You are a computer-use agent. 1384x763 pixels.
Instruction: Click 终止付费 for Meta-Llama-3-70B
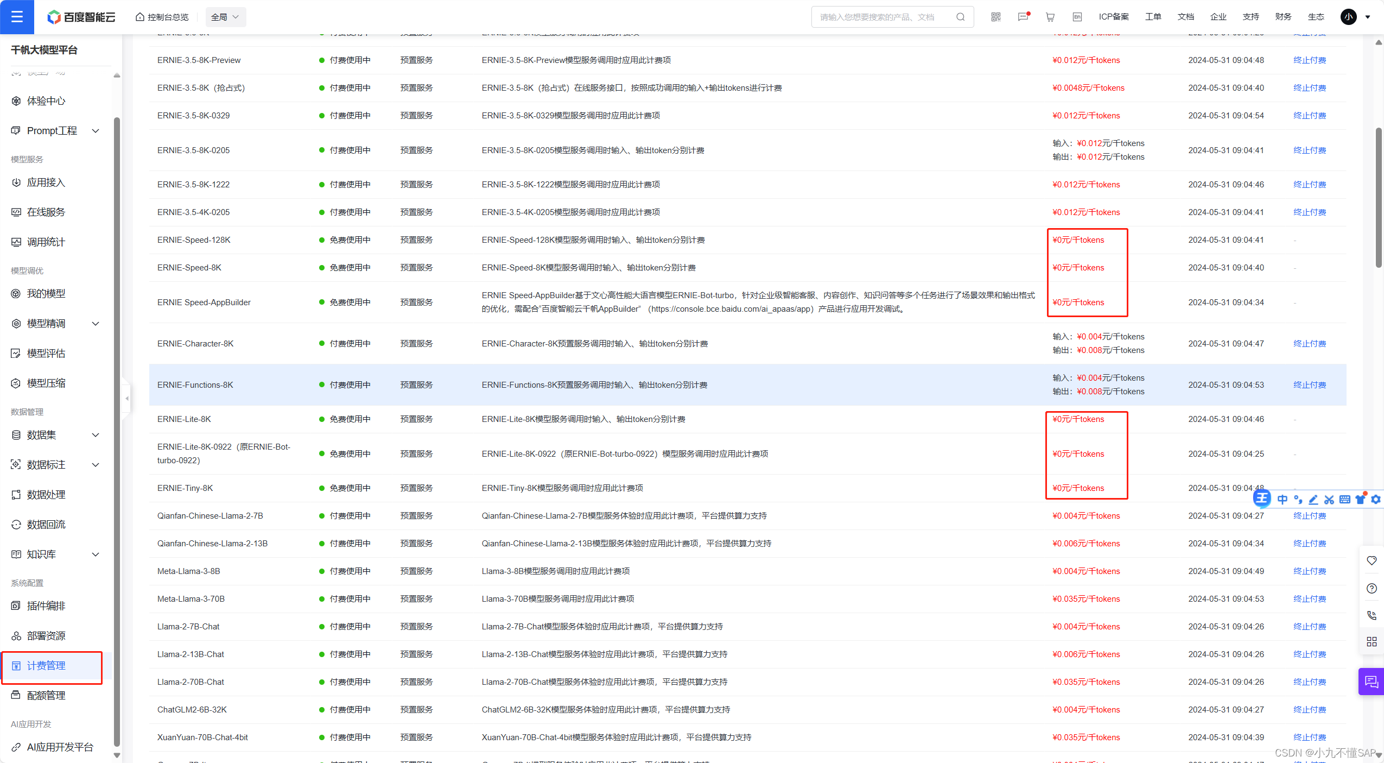click(1310, 599)
